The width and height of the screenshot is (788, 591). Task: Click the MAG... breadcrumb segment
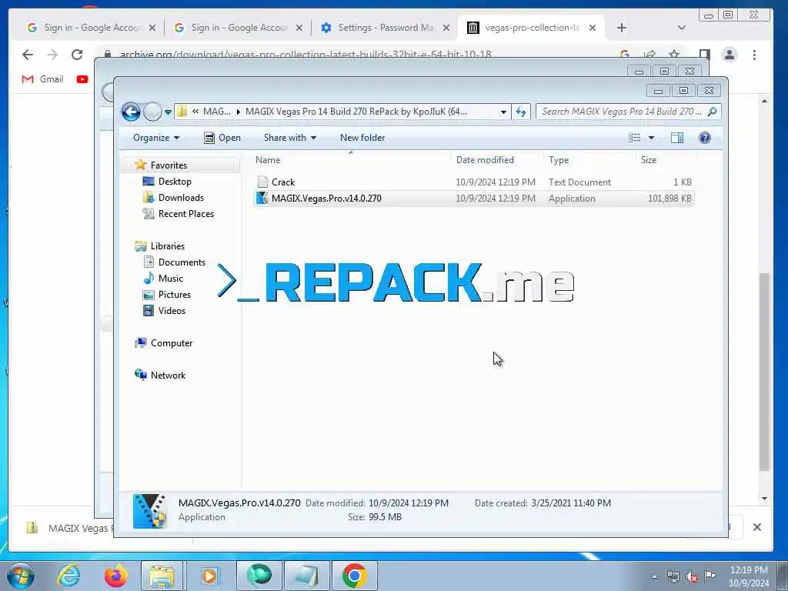click(x=216, y=112)
